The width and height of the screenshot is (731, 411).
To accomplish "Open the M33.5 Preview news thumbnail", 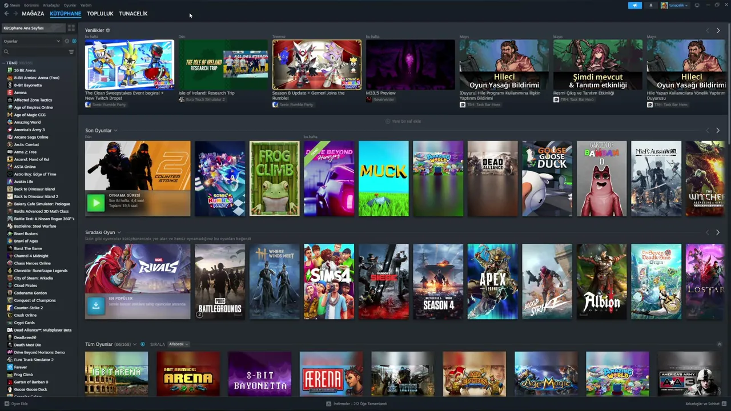I will point(410,65).
